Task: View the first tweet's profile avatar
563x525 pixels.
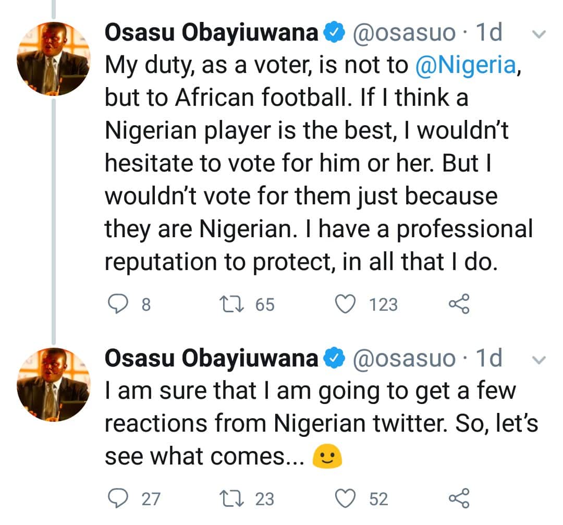Action: 54,59
